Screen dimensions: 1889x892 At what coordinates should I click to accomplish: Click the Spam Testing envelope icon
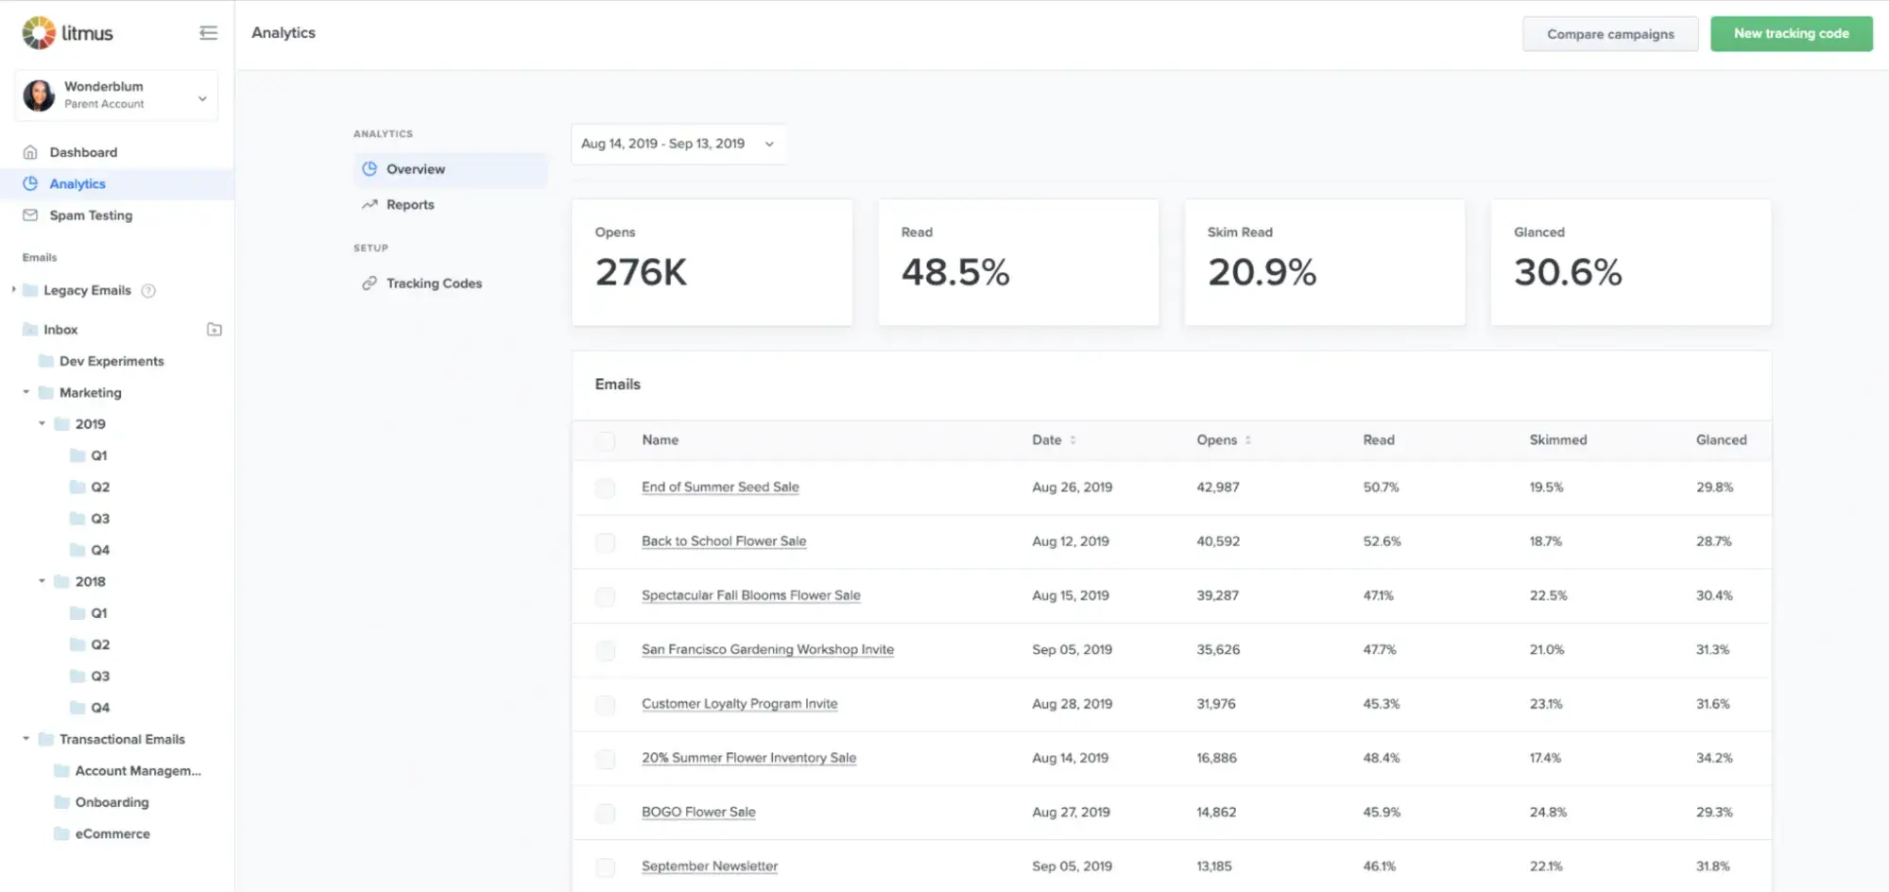pos(29,214)
